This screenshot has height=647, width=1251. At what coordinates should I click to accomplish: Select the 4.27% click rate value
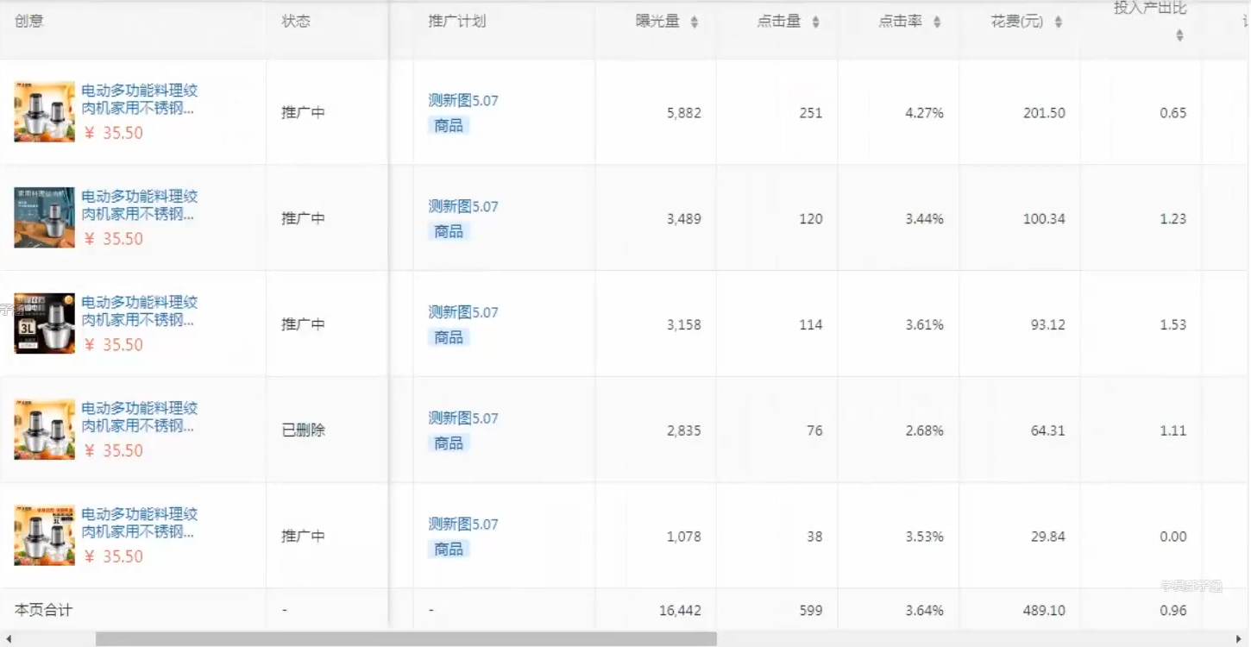pos(925,113)
